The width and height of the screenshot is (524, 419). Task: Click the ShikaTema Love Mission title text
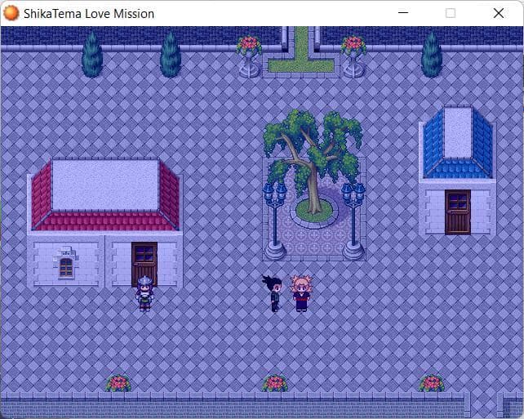89,14
